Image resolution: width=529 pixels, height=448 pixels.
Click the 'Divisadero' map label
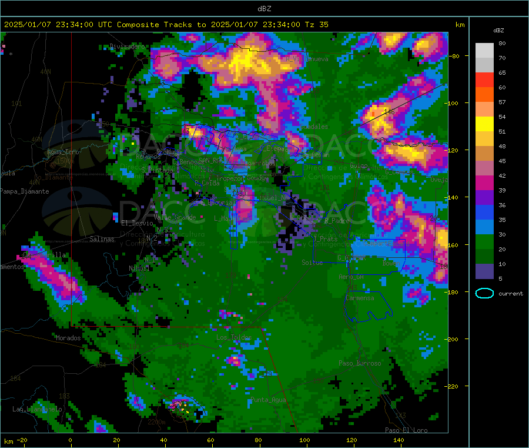(127, 47)
